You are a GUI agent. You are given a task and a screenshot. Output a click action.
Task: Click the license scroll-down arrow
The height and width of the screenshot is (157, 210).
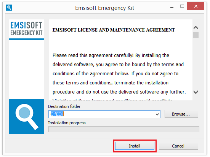click(196, 92)
